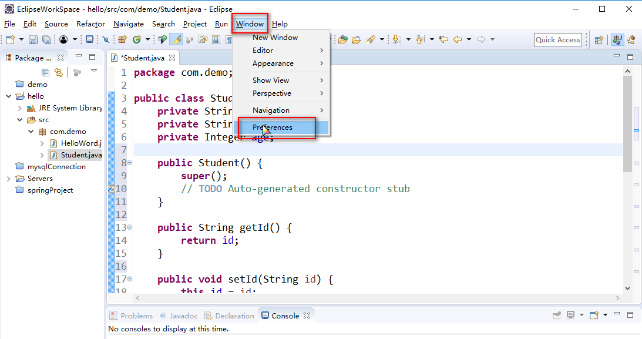642x339 pixels.
Task: Click the Pin Console icon
Action: [x=556, y=315]
